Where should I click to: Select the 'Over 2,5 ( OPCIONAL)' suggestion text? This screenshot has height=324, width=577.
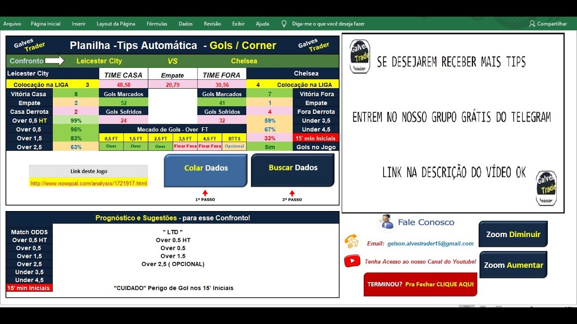(173, 264)
